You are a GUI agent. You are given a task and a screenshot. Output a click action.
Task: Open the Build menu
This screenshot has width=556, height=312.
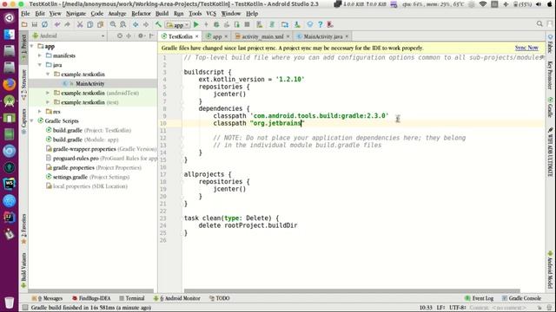pos(162,14)
